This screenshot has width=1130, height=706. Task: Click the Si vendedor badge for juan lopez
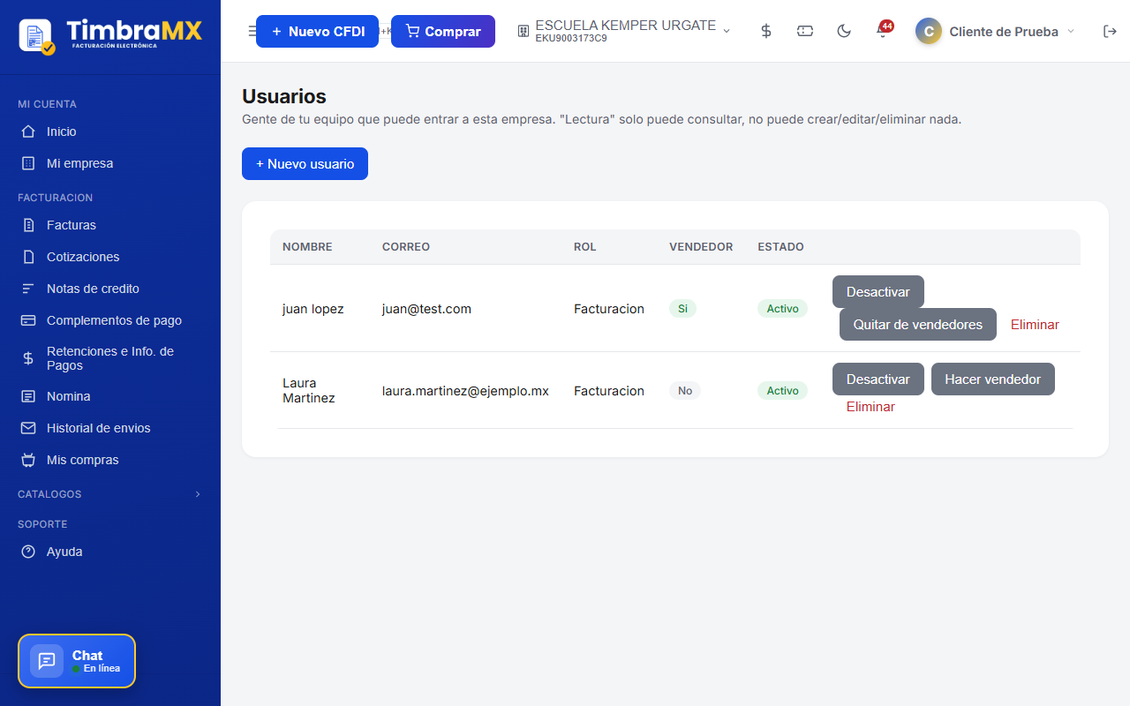682,309
